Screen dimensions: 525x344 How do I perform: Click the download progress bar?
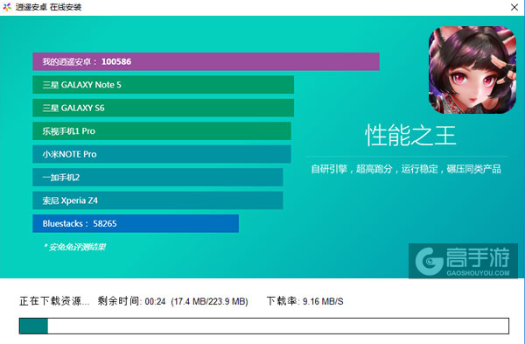264,326
